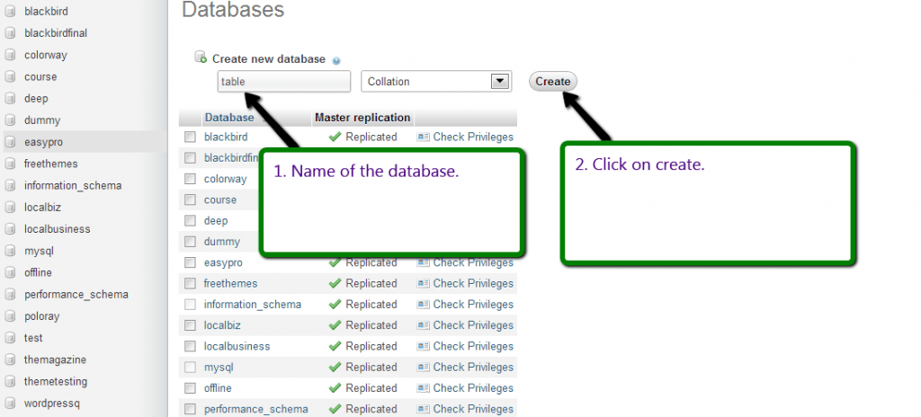Viewport: 921px width, 417px height.
Task: Sort by the Database column header
Action: [228, 118]
